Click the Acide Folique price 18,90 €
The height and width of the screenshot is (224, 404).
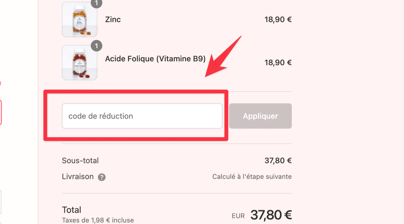pyautogui.click(x=278, y=63)
